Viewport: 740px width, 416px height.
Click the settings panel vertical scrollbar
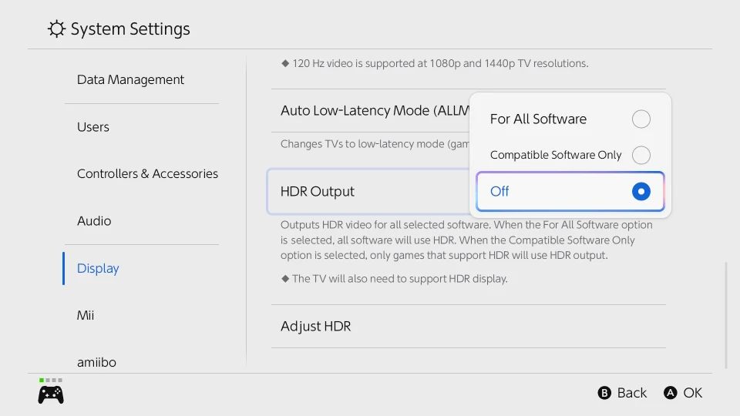click(725, 316)
